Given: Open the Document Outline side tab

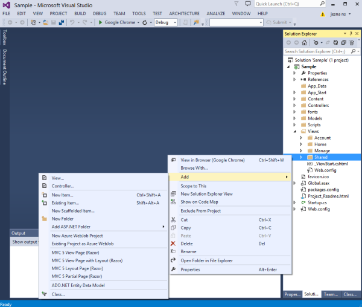Looking at the screenshot, I should coord(4,67).
